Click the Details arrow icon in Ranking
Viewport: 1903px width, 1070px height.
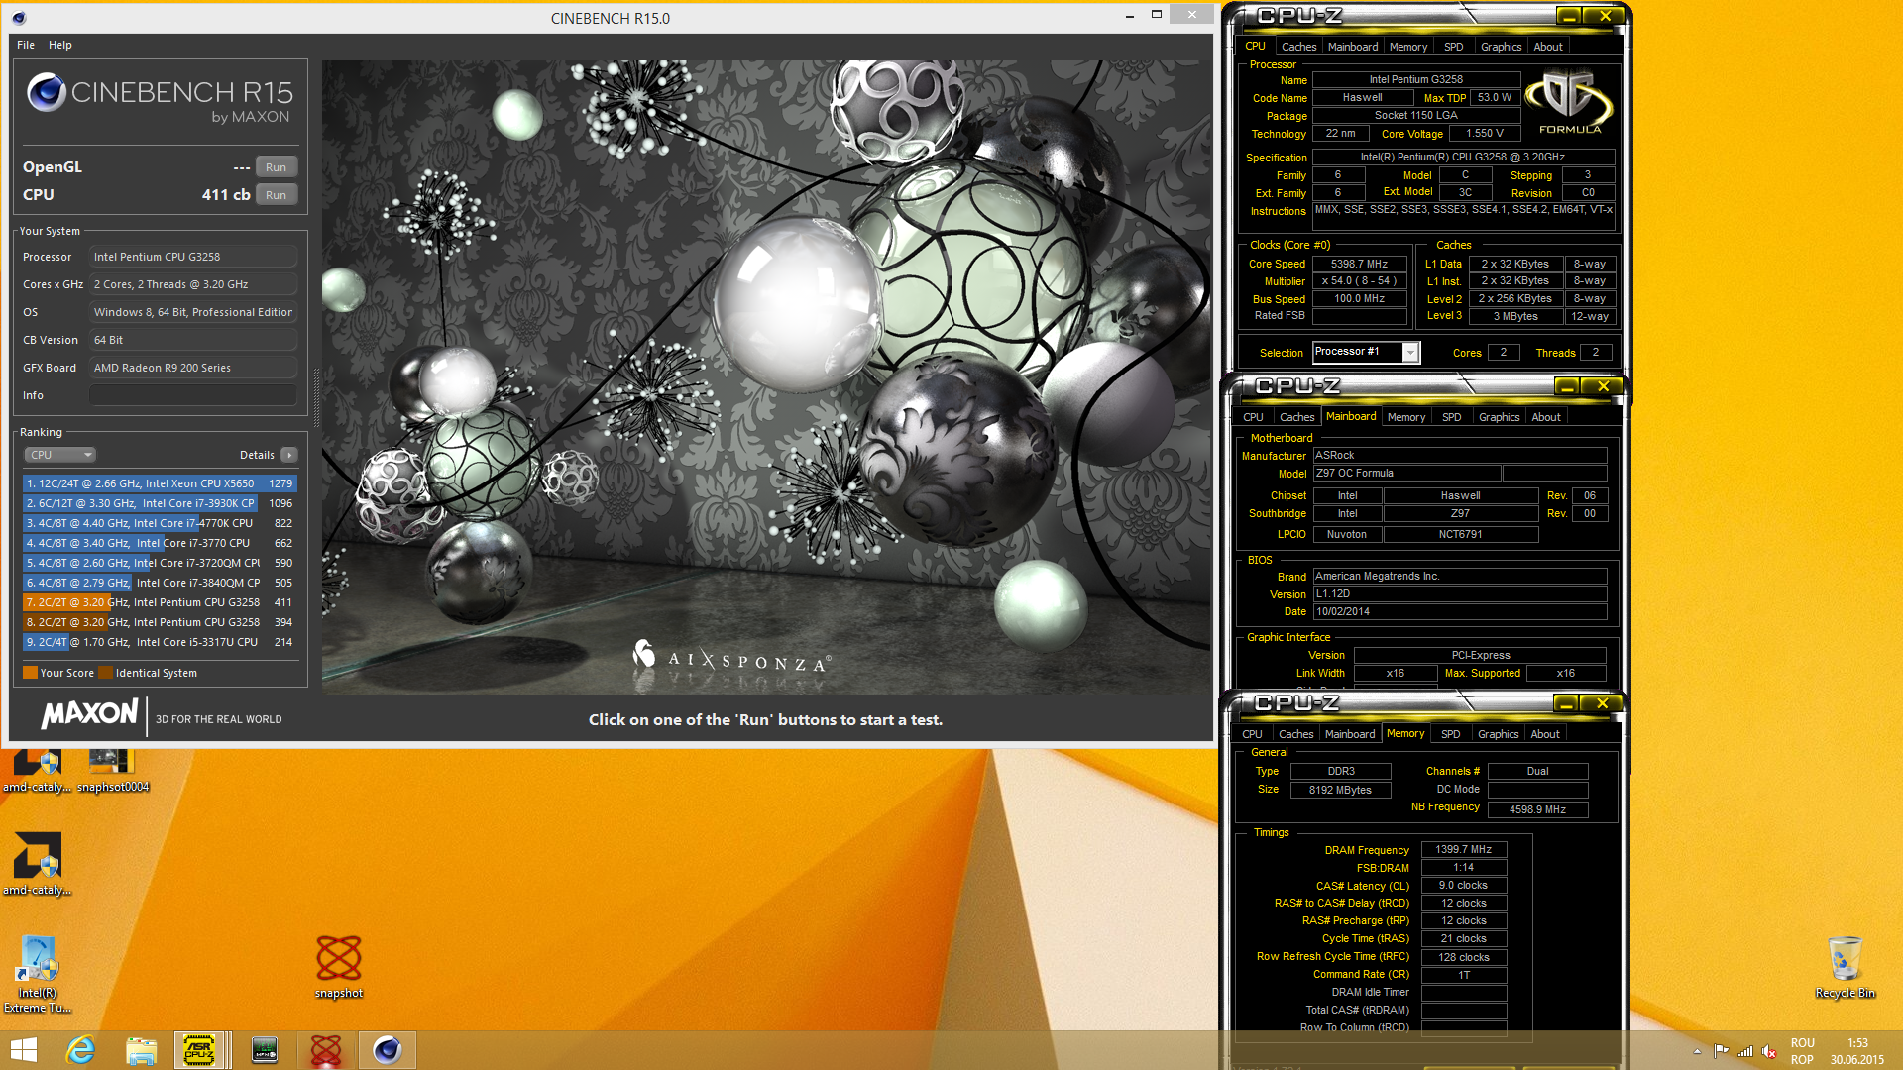288,455
